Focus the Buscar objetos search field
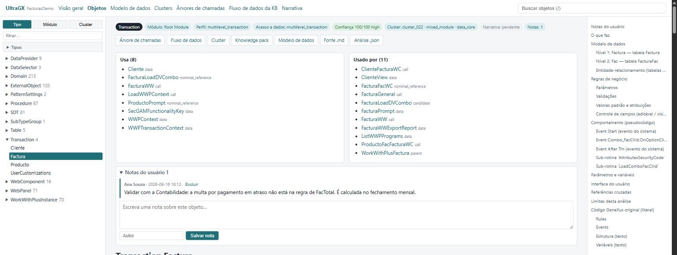677x255 pixels. coord(592,8)
